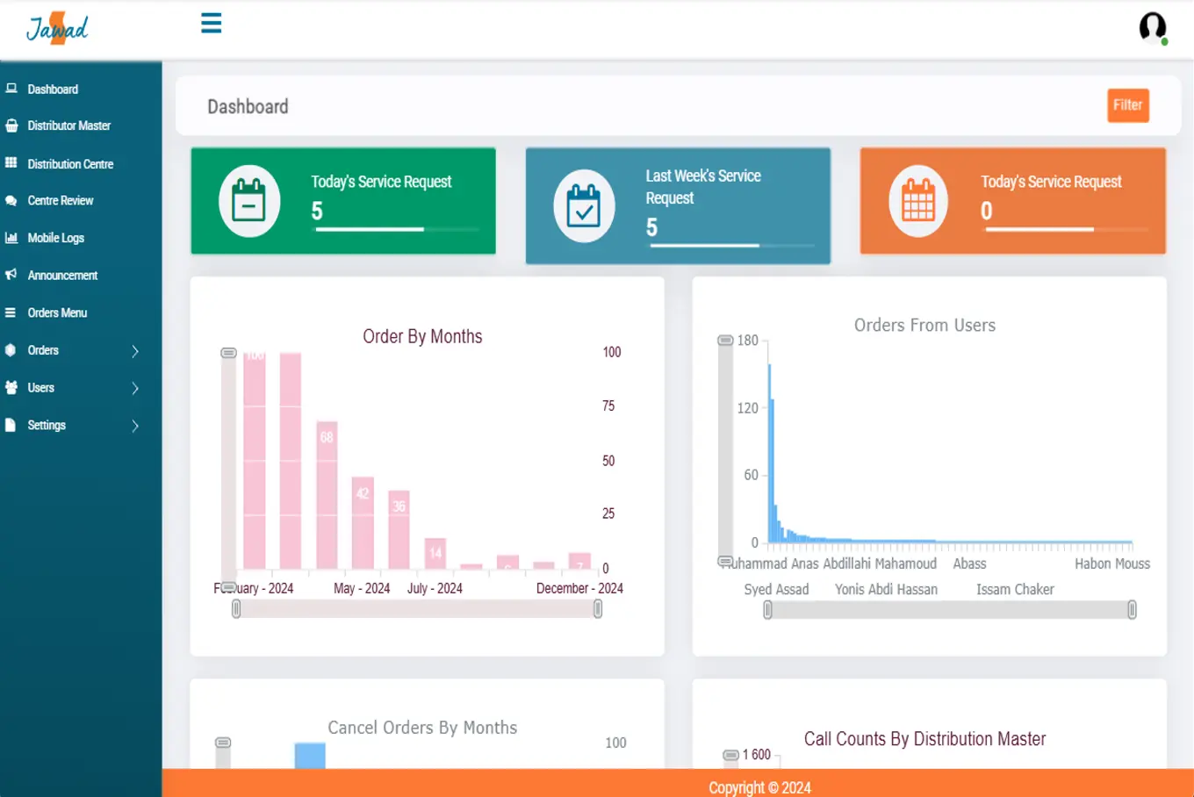
Task: Click the green card calendar icon
Action: (248, 201)
